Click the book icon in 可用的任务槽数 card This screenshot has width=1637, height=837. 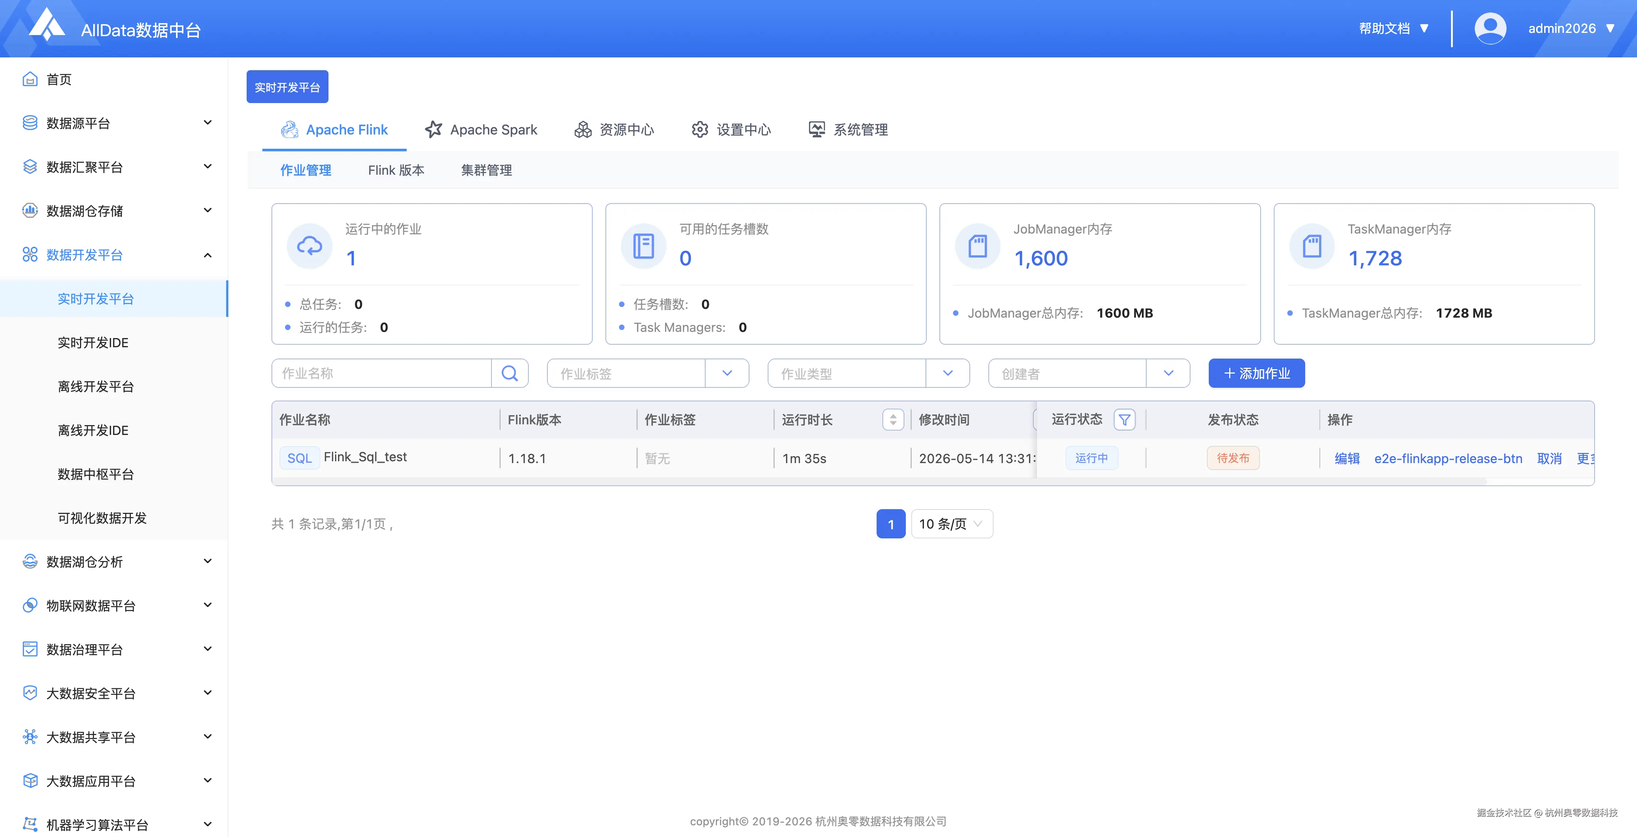coord(644,246)
